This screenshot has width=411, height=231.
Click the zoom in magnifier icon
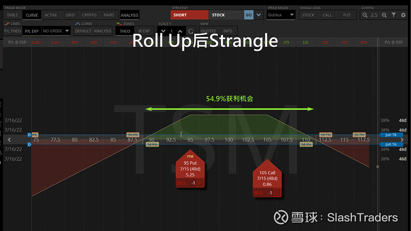click(x=384, y=15)
